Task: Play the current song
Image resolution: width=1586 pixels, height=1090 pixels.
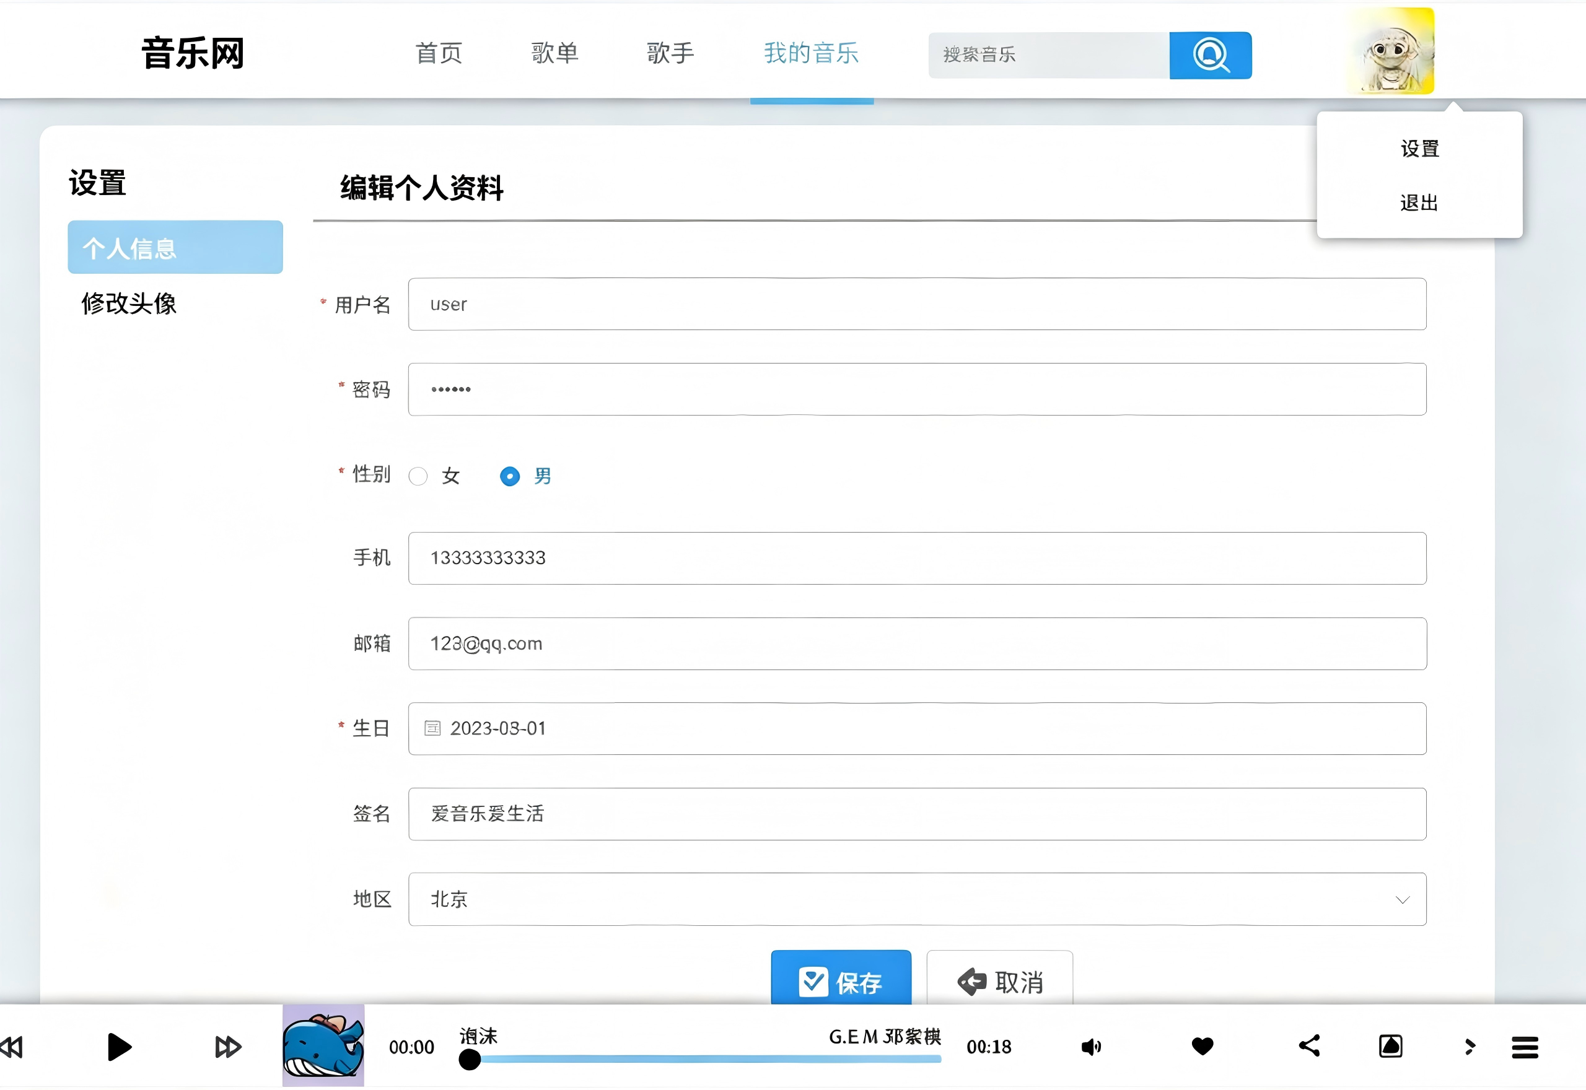Action: click(120, 1047)
